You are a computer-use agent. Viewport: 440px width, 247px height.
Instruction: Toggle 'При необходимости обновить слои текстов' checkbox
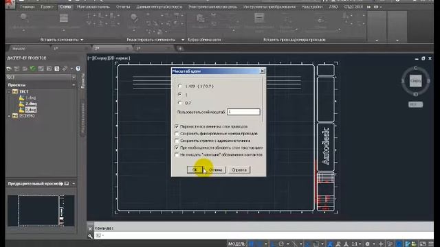(x=177, y=148)
